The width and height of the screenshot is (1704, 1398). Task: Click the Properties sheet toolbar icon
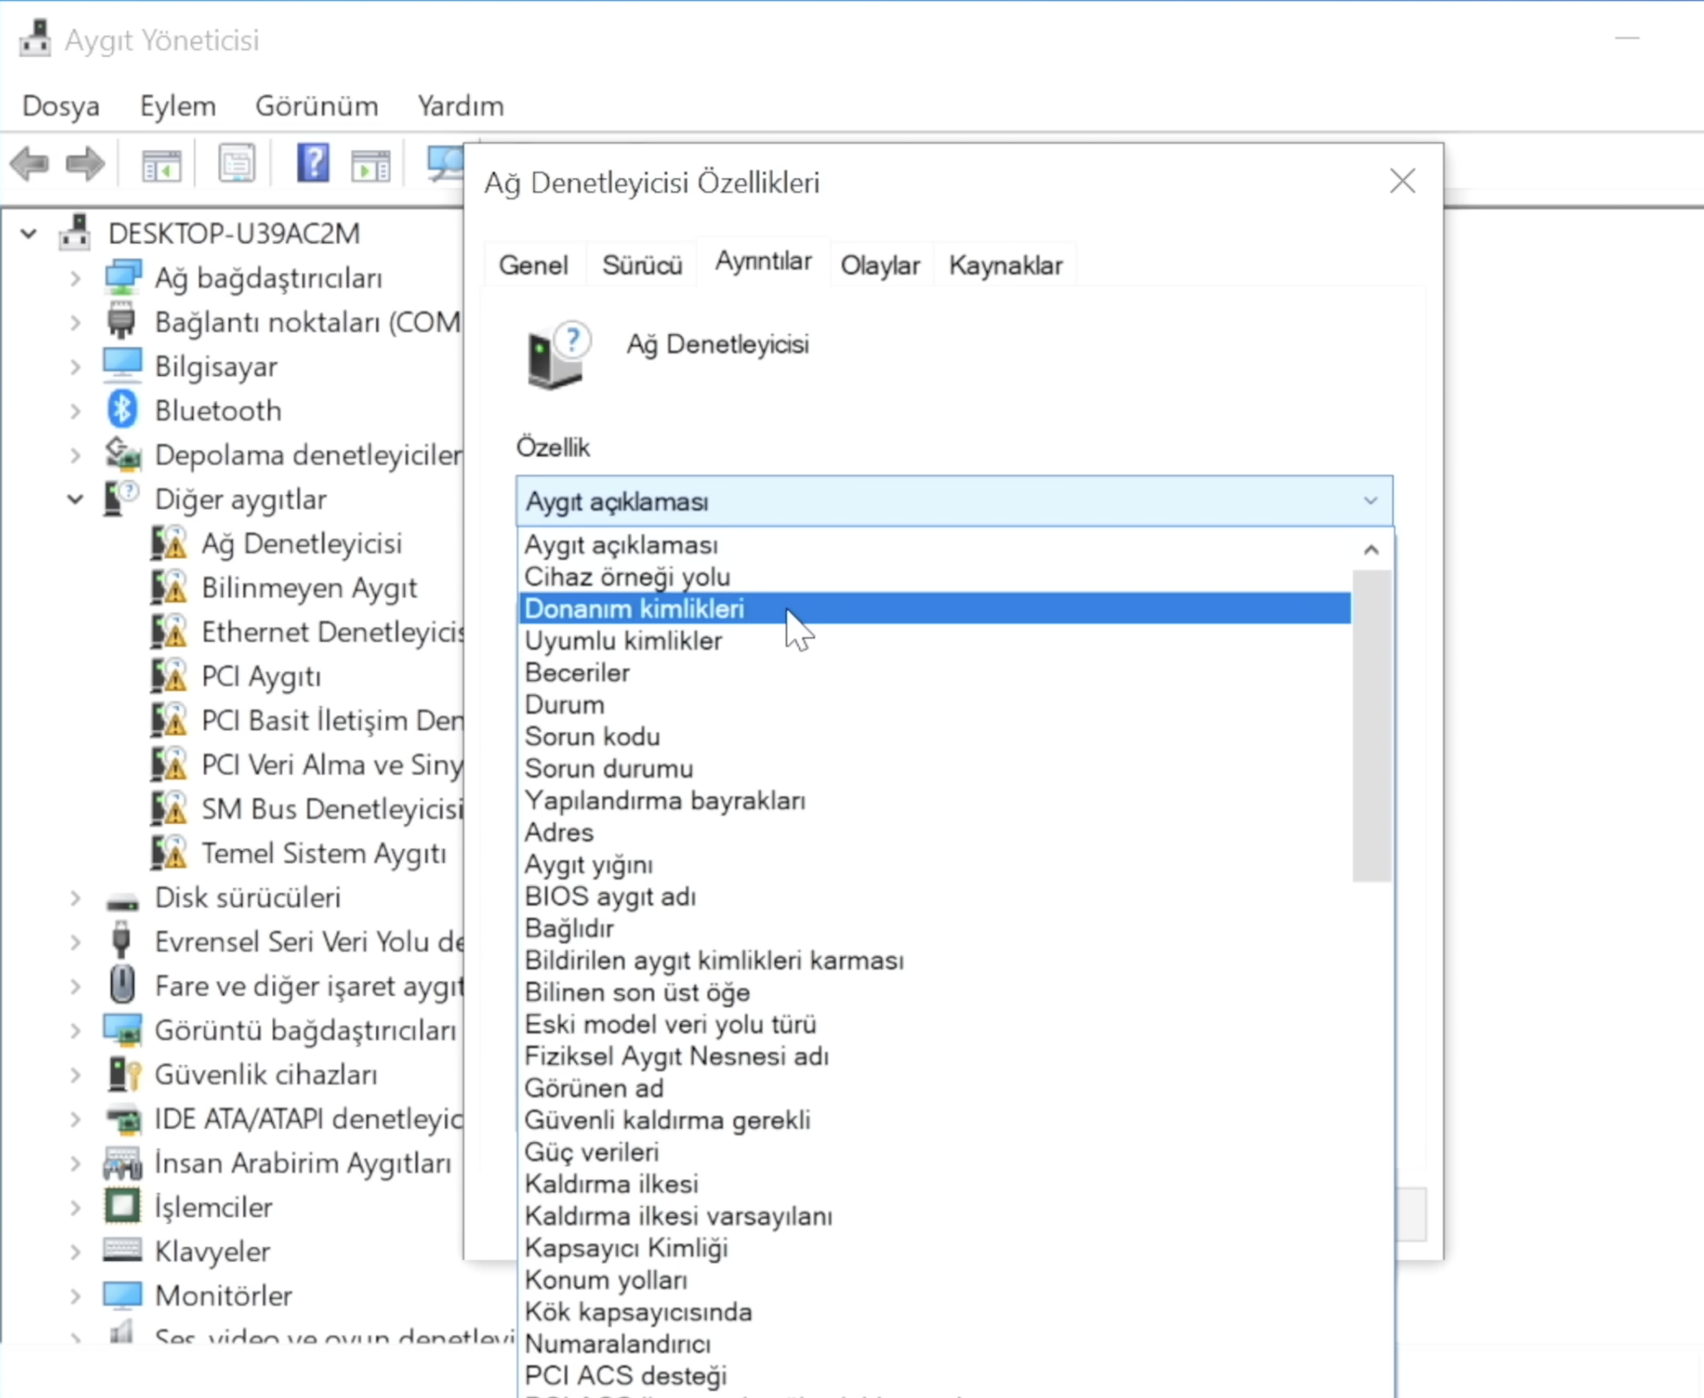pos(236,163)
